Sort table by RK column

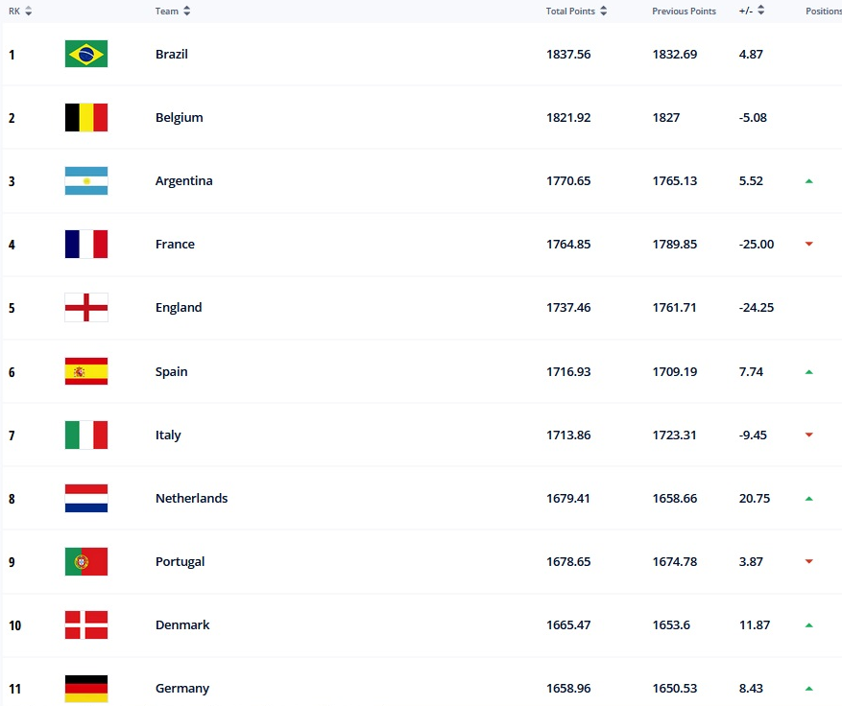pyautogui.click(x=21, y=12)
